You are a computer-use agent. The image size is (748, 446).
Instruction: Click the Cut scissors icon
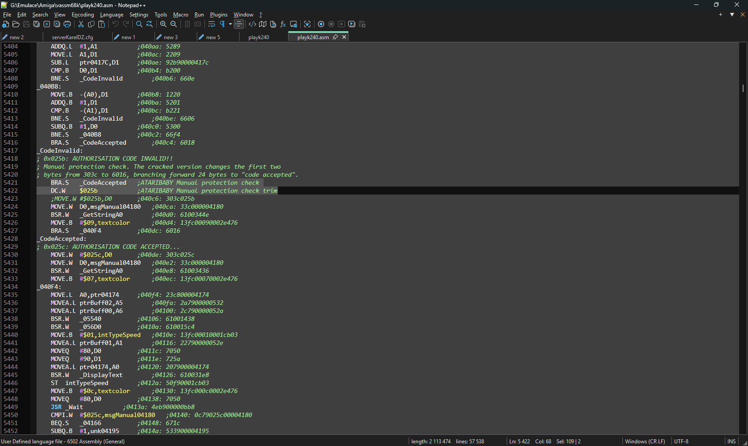click(81, 24)
